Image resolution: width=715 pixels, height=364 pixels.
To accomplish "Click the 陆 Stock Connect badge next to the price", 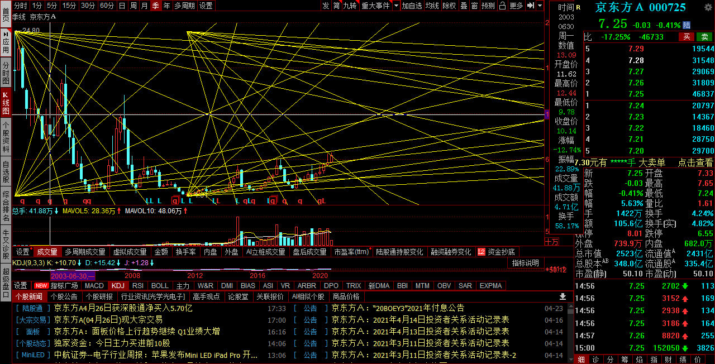I will coord(687,25).
